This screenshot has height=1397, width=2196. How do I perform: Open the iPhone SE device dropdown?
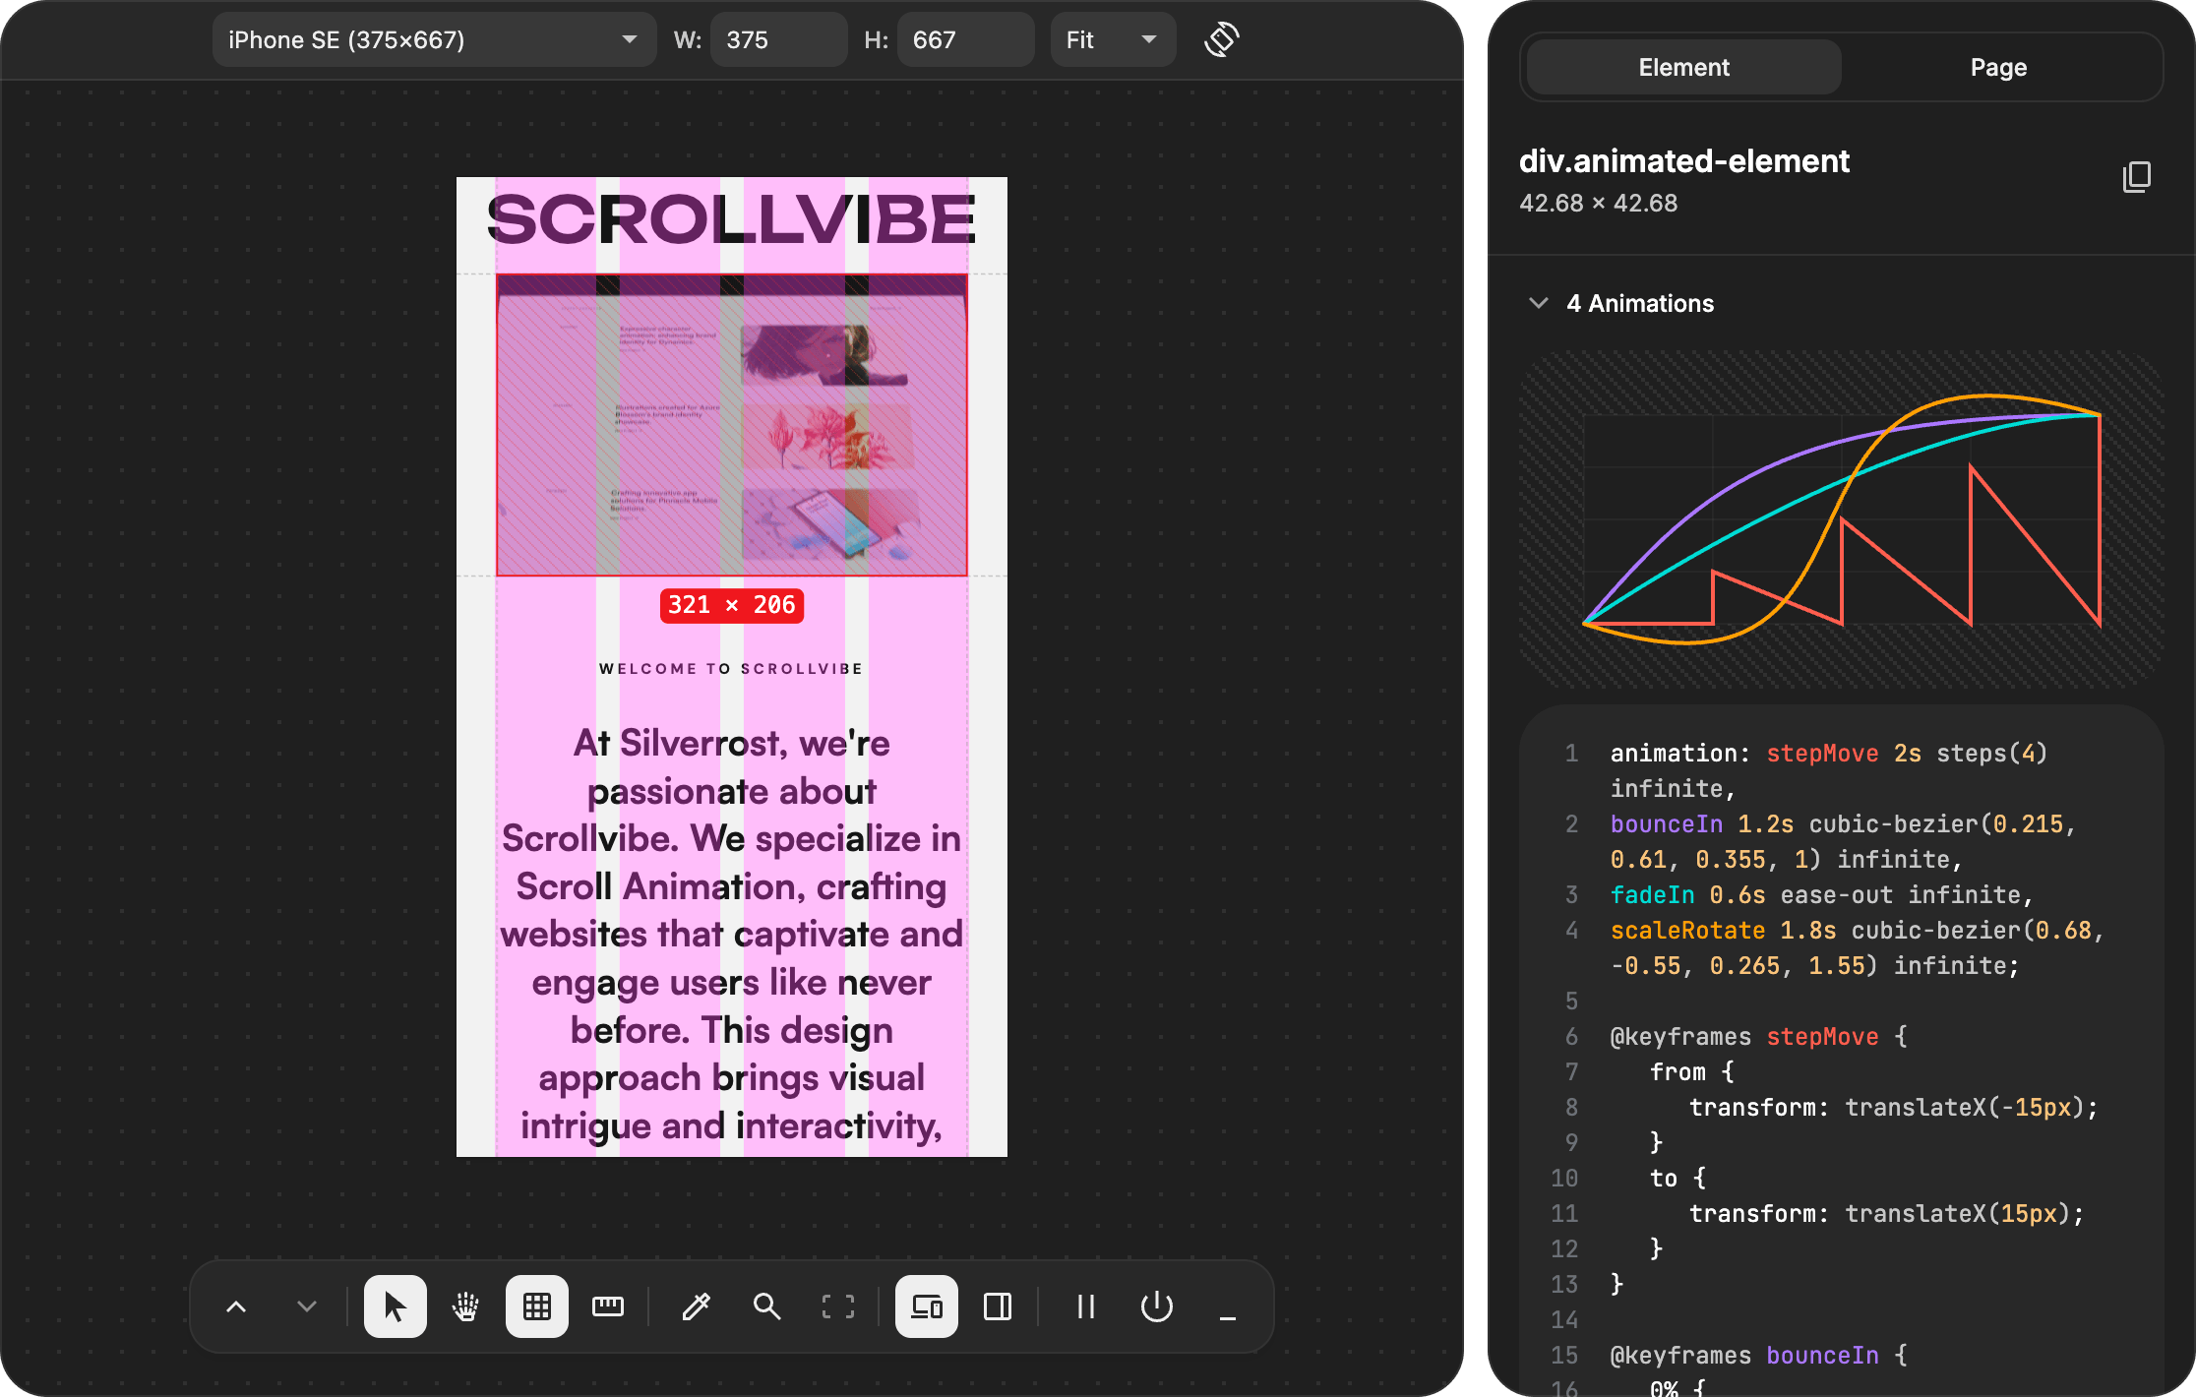(433, 39)
